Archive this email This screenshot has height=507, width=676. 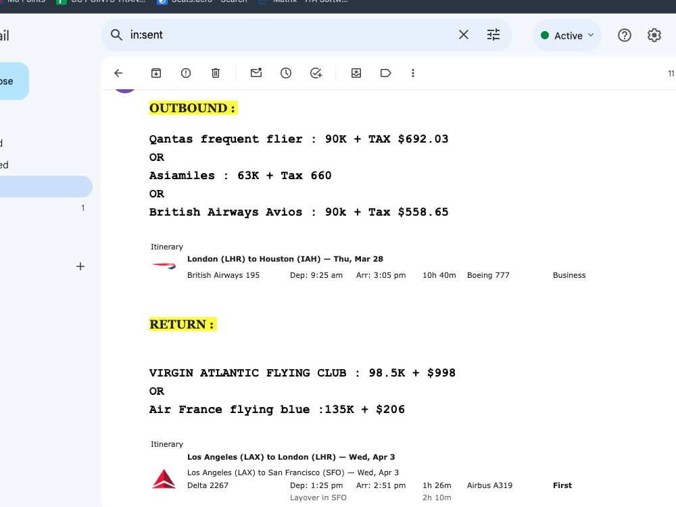coord(156,73)
